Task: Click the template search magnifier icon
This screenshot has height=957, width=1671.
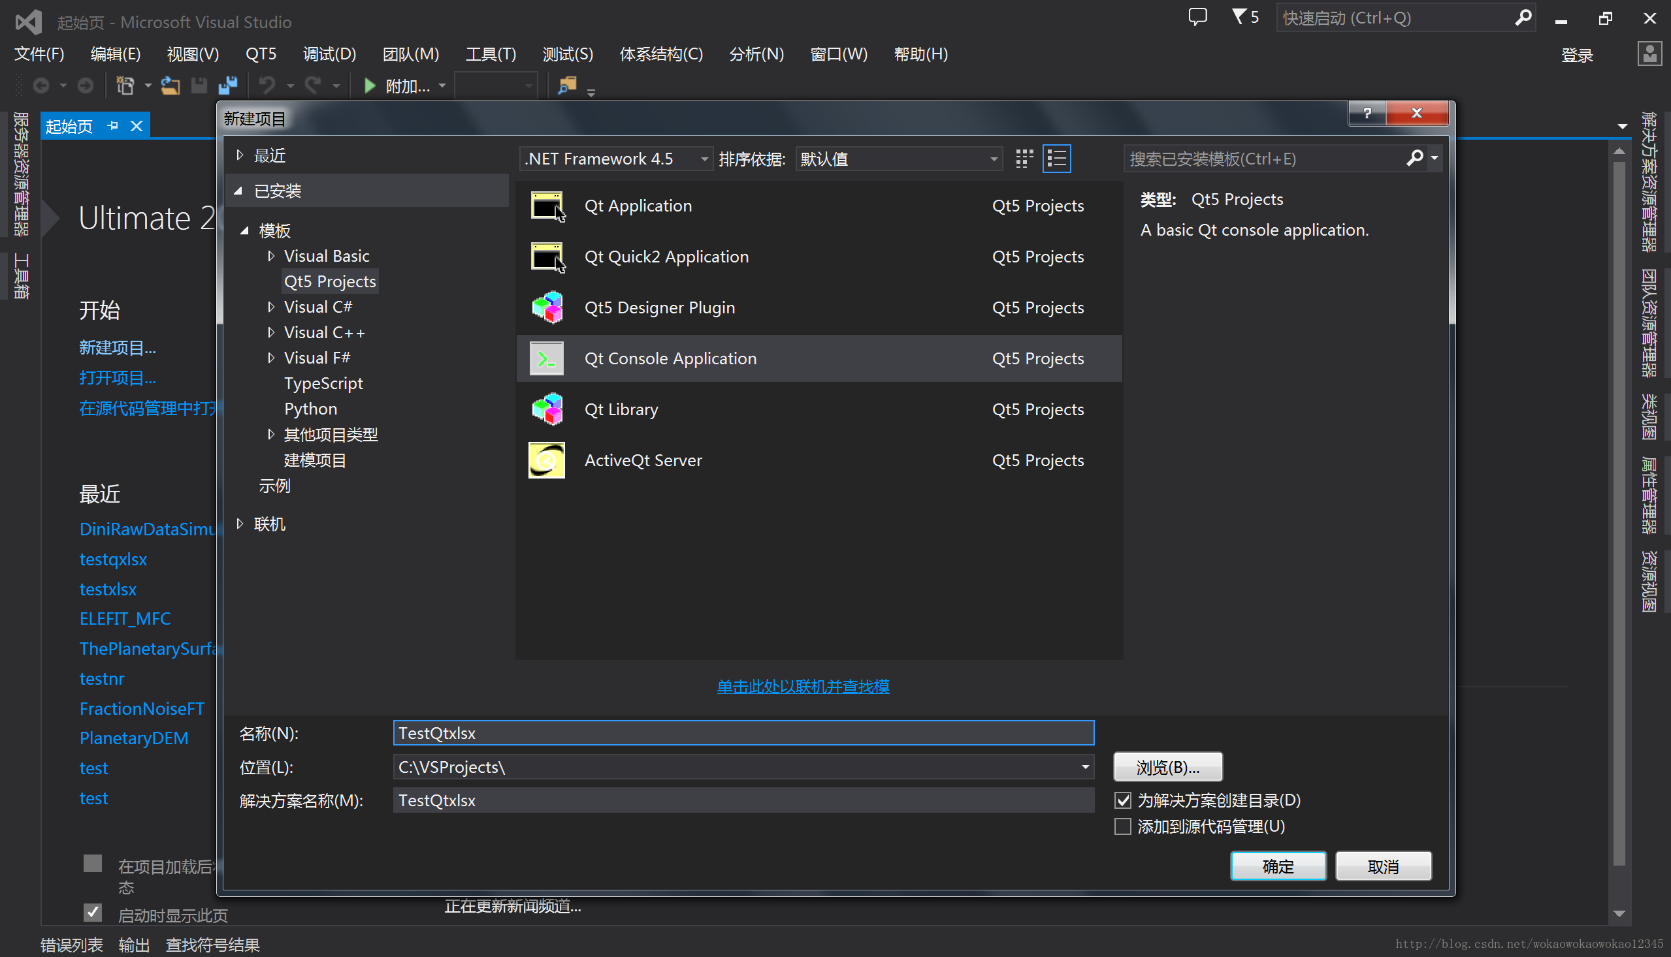Action: (1414, 159)
